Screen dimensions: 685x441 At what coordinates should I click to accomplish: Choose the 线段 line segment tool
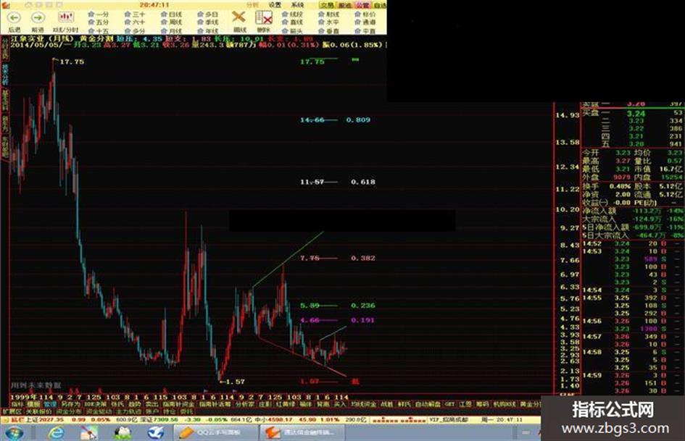[293, 14]
